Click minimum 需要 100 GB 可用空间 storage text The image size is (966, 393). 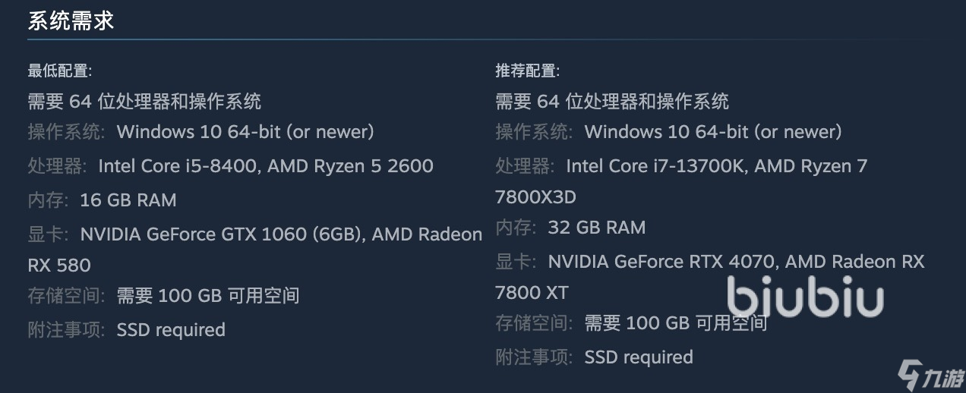208,296
